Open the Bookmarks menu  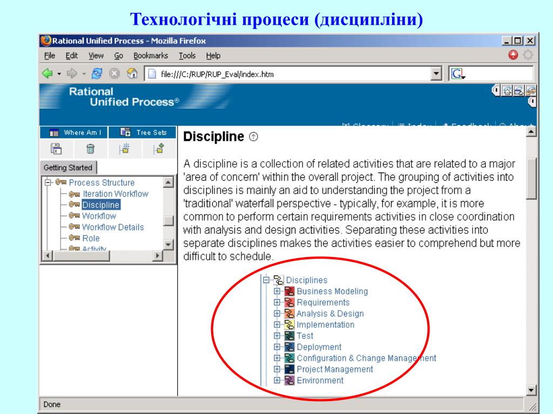(x=151, y=56)
